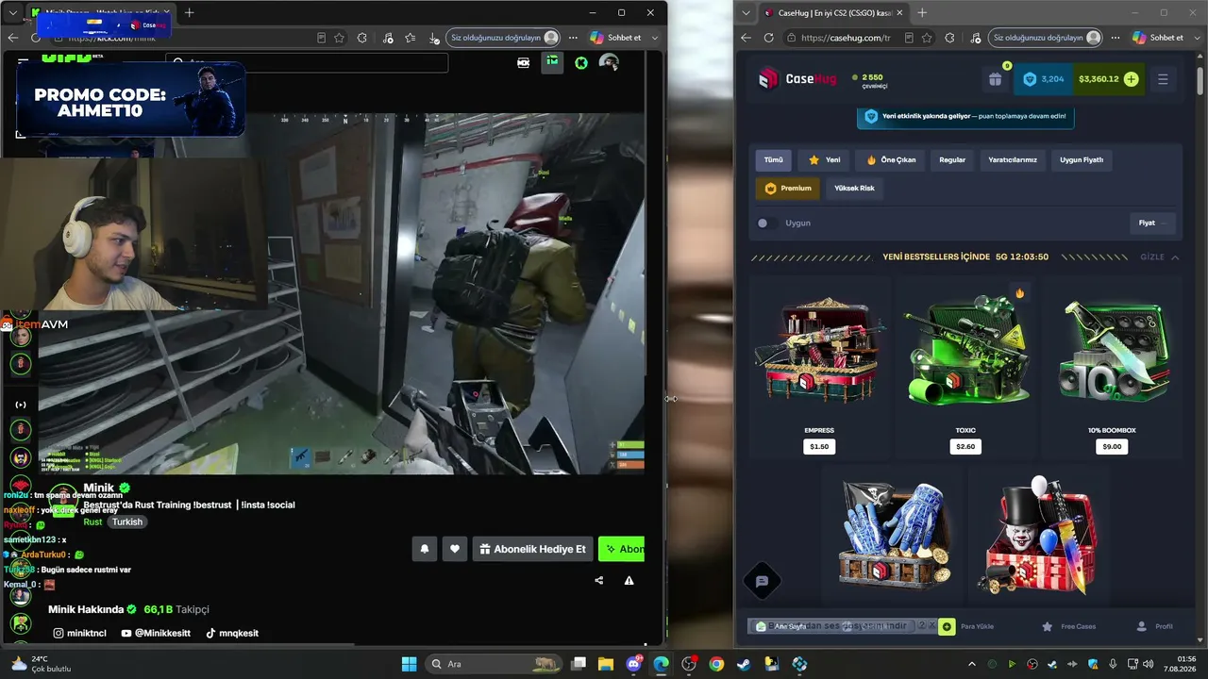Screen dimensions: 1208x679
Task: Toggle stream notifications with the bell button
Action: tap(425, 549)
